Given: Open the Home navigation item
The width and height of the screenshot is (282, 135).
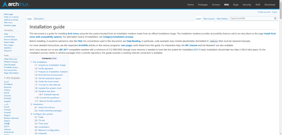Looking at the screenshot, I should (x=191, y=5).
